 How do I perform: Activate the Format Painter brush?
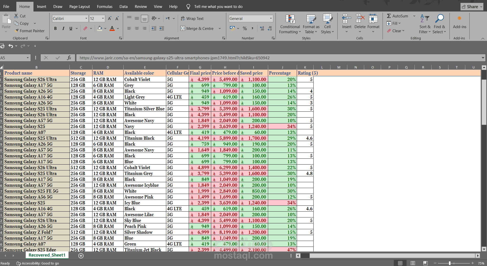click(17, 31)
